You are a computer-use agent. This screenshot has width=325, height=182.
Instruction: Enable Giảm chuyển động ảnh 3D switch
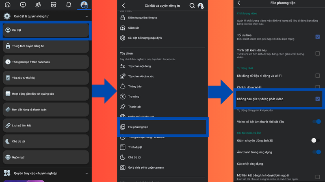pos(316,140)
